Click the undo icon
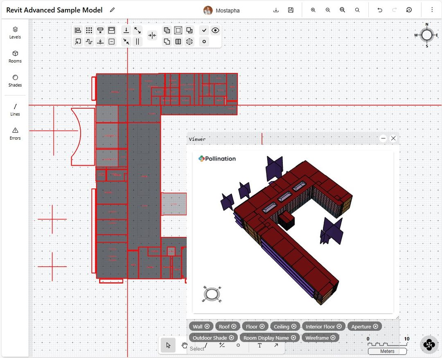 (379, 9)
